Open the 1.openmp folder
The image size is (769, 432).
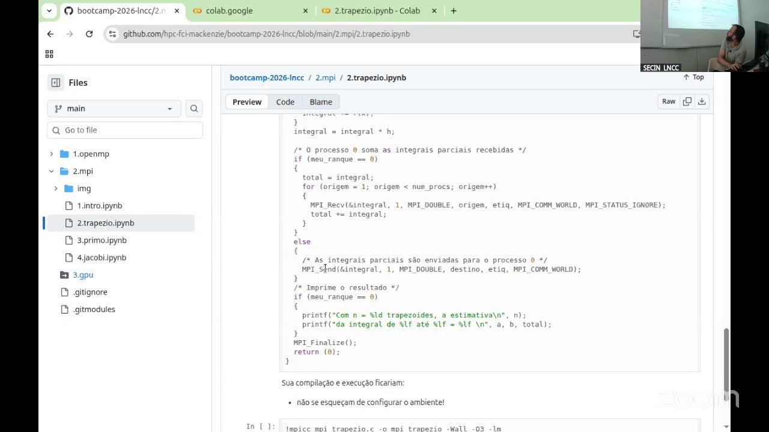(91, 154)
